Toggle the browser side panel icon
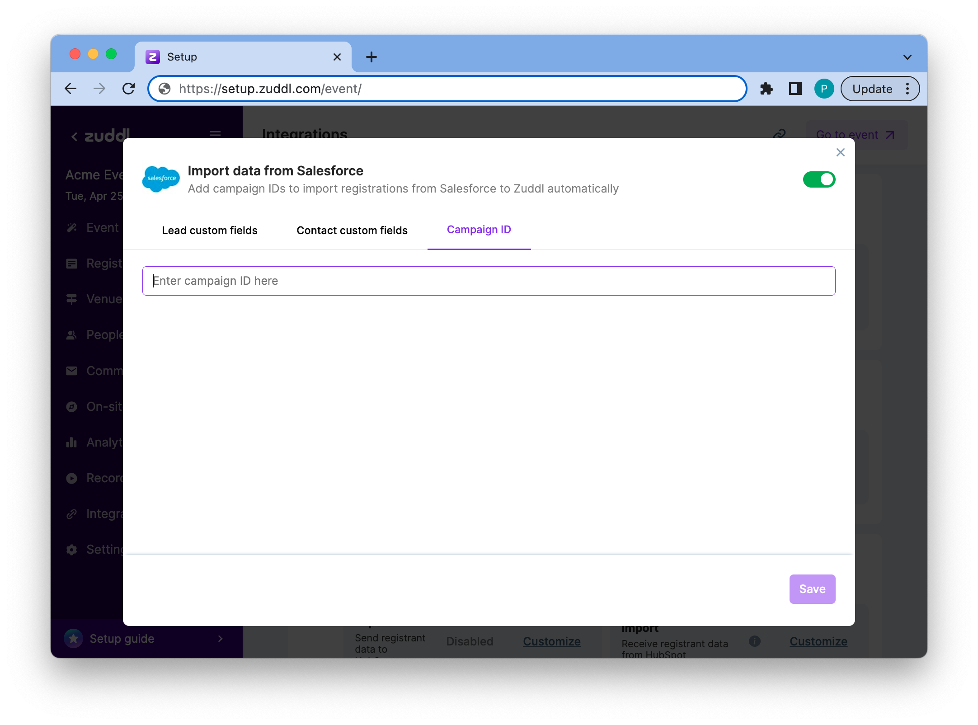 [795, 89]
